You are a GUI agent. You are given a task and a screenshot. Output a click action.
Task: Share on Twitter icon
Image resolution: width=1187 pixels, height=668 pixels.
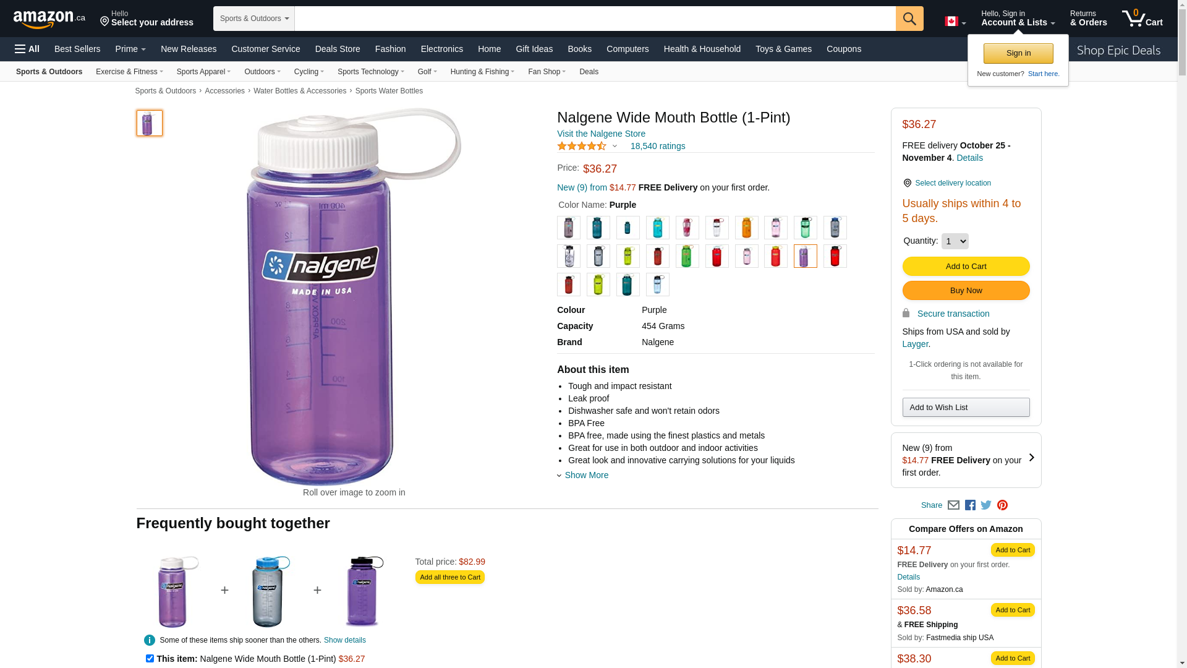pyautogui.click(x=986, y=505)
